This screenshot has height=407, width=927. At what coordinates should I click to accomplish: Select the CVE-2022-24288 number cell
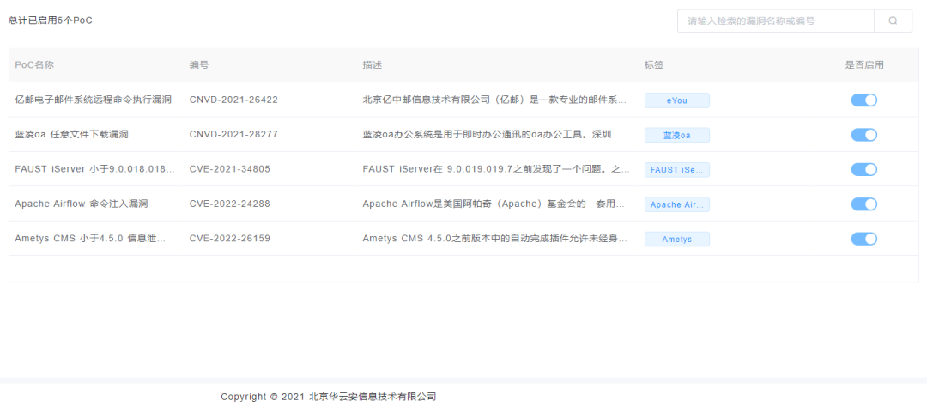[229, 204]
